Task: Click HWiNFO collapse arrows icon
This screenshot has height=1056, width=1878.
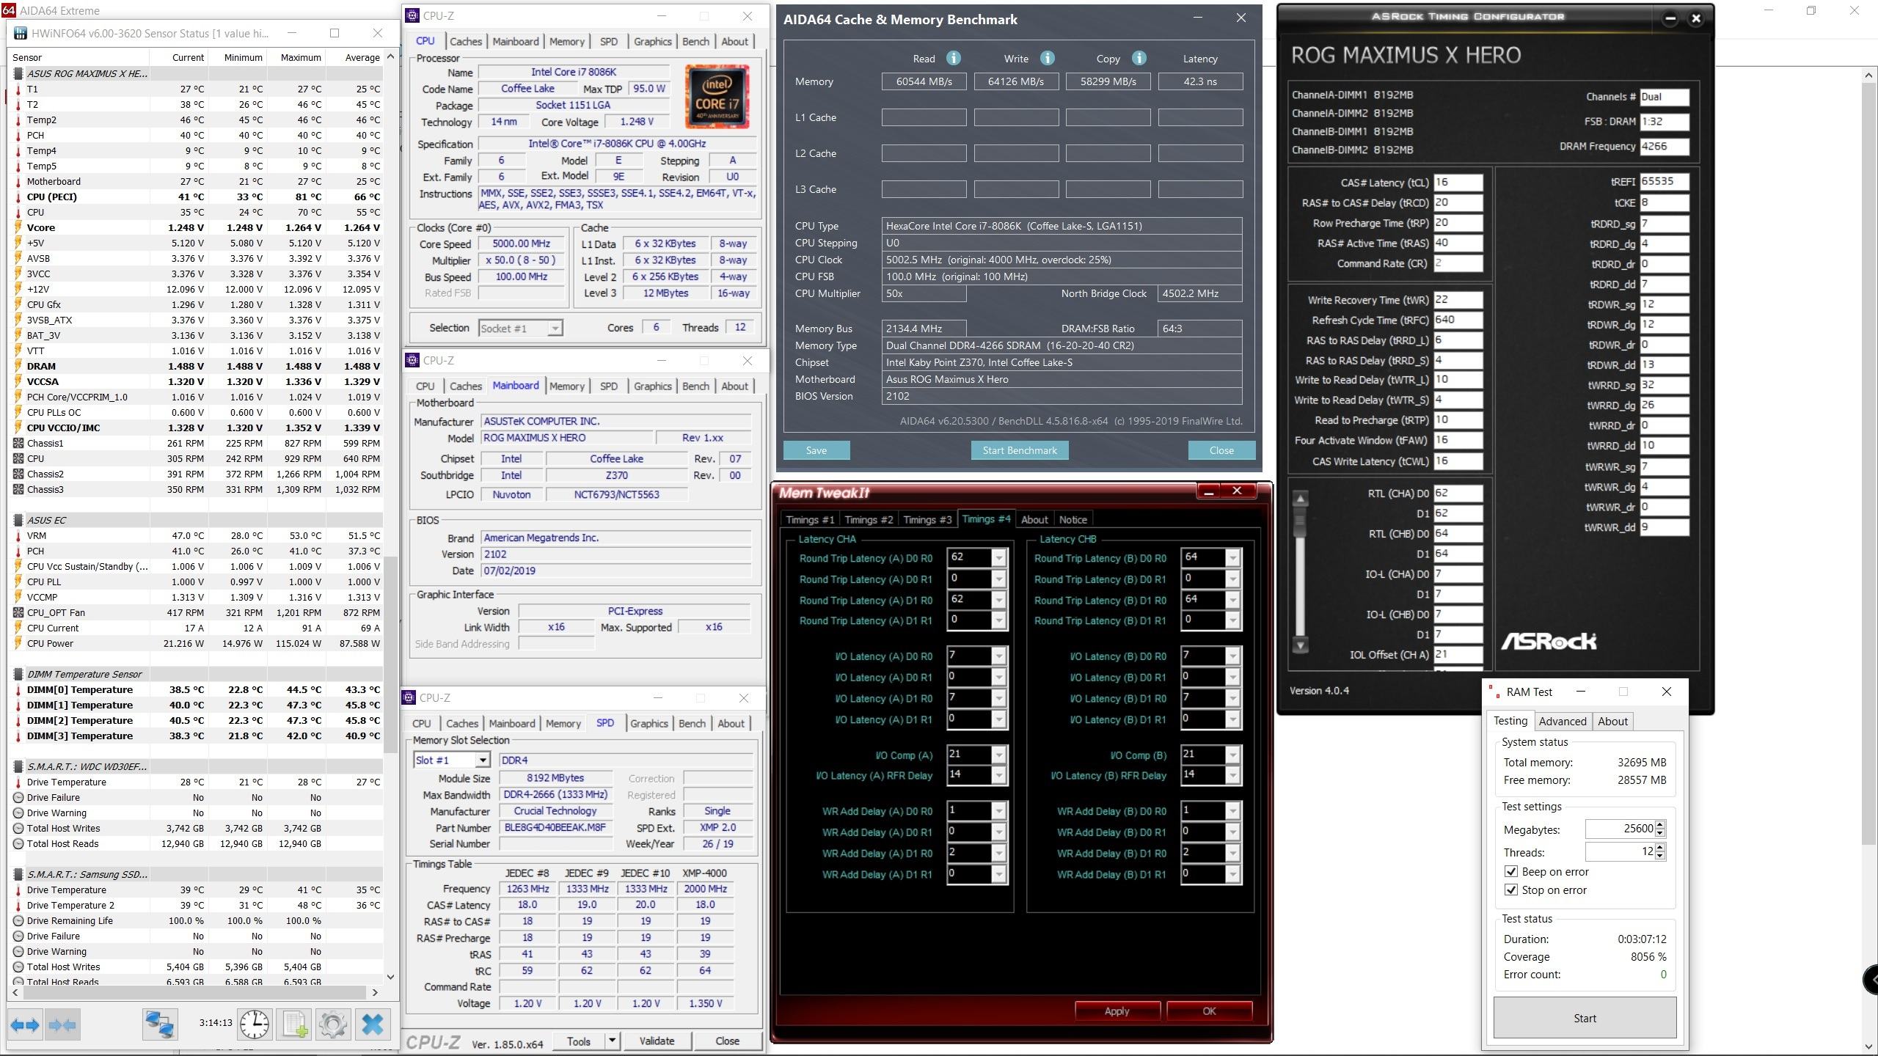Action: 62,1024
